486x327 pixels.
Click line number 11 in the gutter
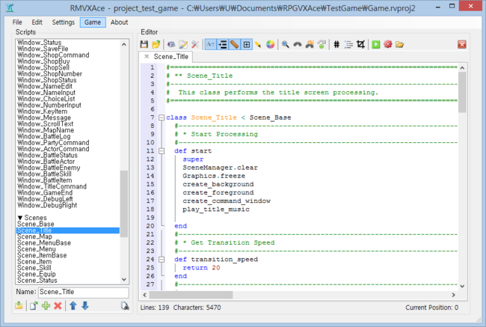(150, 151)
